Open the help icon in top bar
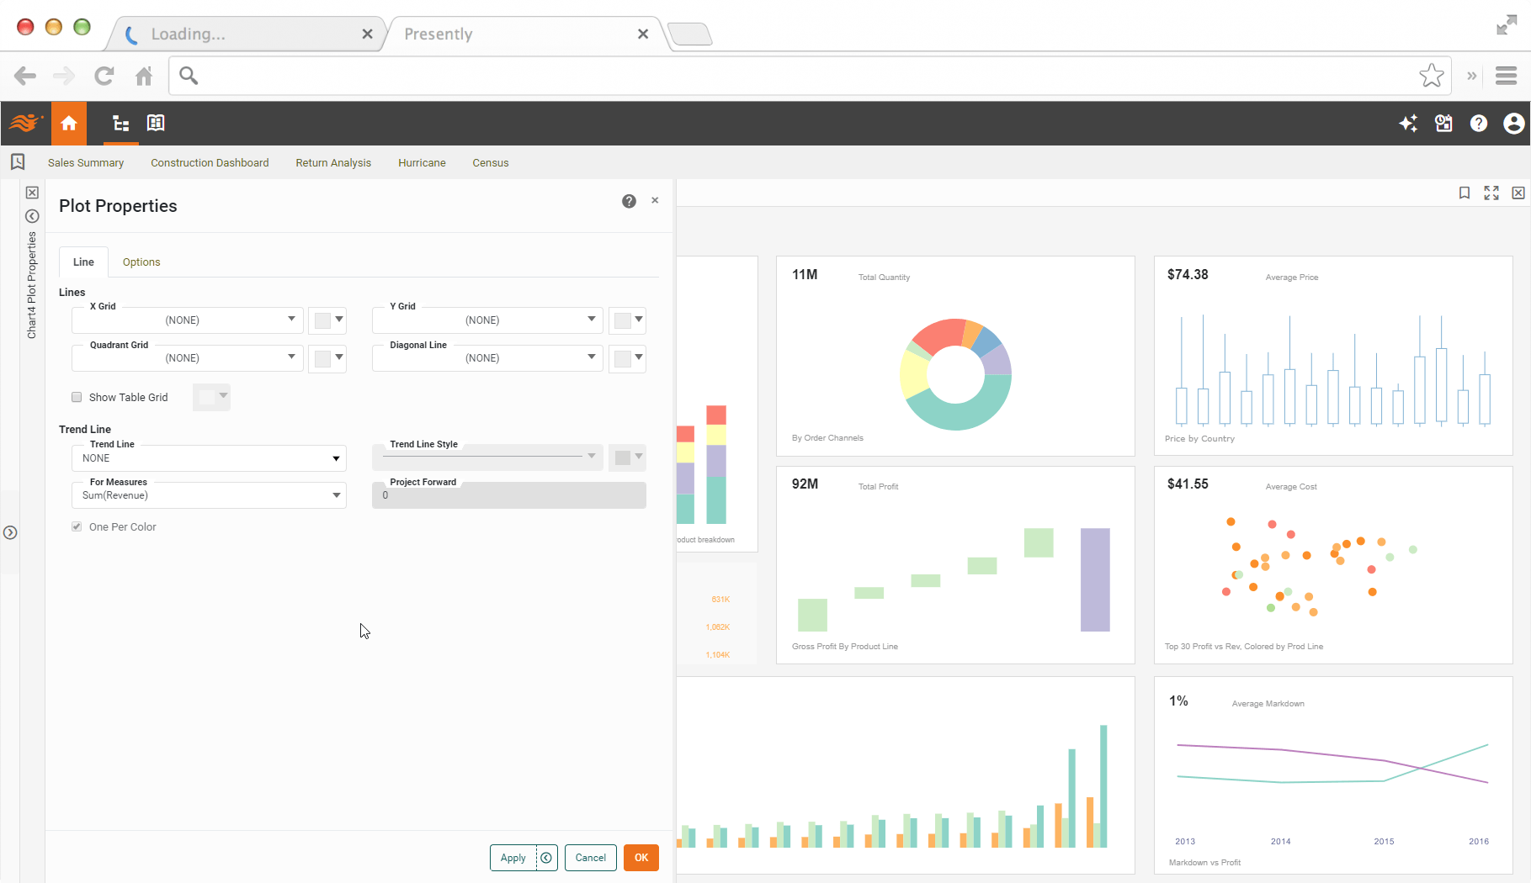The height and width of the screenshot is (883, 1531). click(x=1479, y=124)
